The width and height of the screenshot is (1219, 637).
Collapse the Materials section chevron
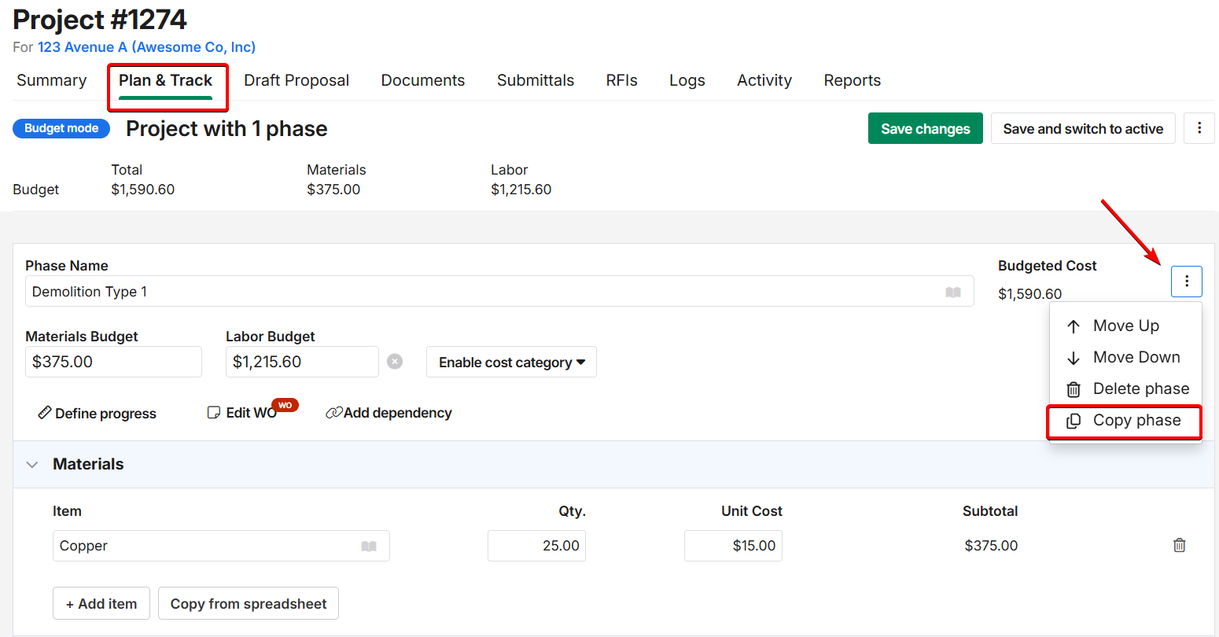point(32,464)
